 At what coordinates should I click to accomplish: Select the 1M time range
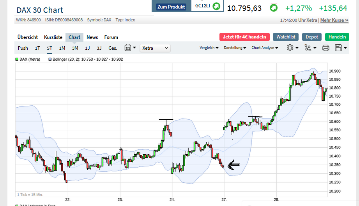[62, 48]
